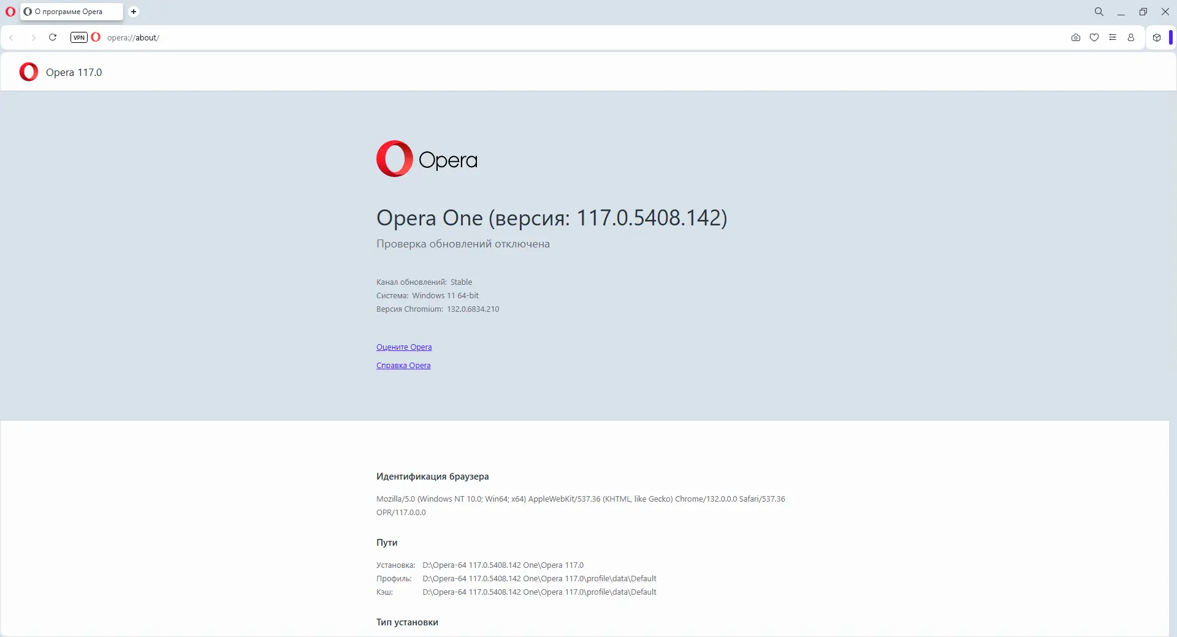This screenshot has height=637, width=1177.
Task: Click the "Пути" section heading
Action: [387, 543]
